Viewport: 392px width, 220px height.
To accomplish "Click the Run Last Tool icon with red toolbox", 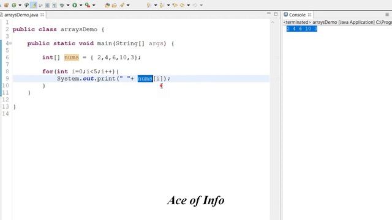I will tap(88, 5).
